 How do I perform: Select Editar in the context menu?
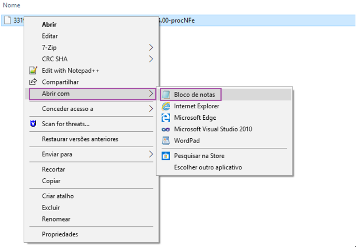click(x=91, y=36)
